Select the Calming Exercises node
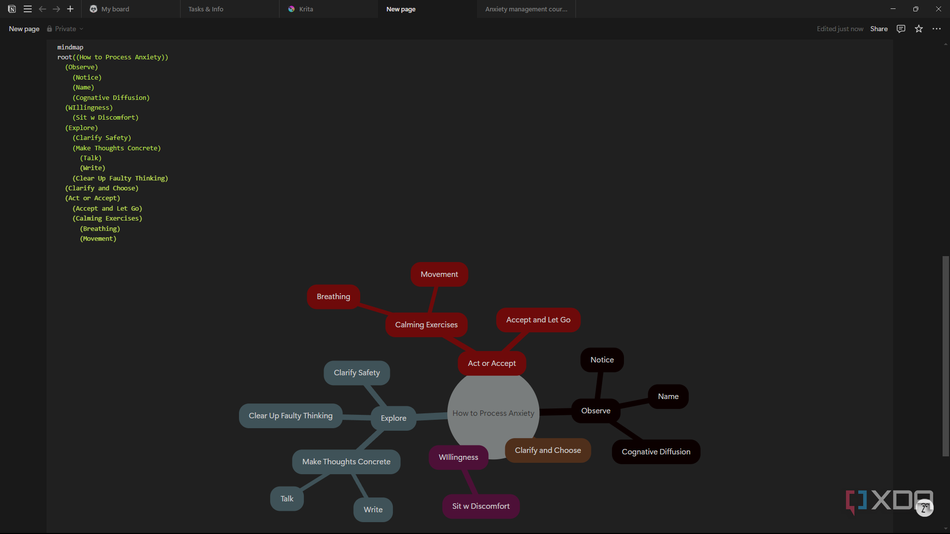 (x=426, y=325)
